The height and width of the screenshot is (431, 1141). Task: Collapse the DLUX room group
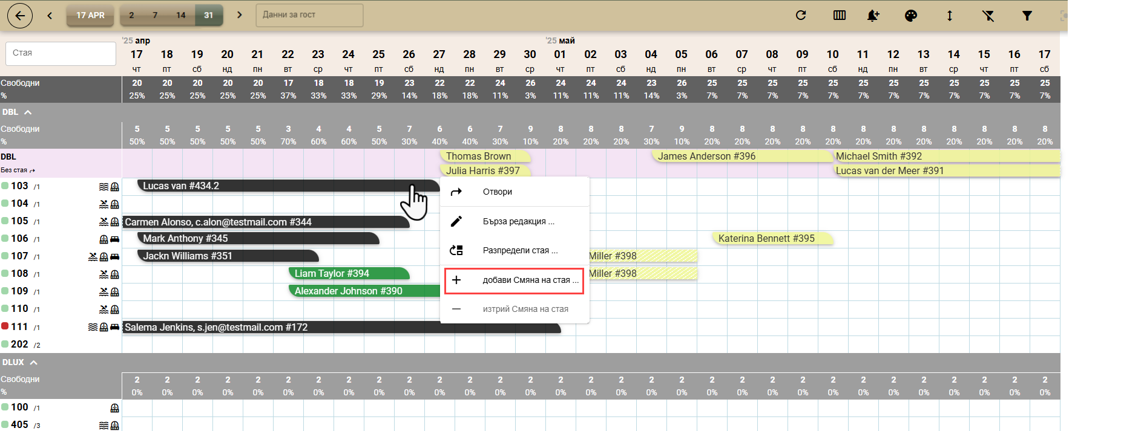pyautogui.click(x=34, y=362)
